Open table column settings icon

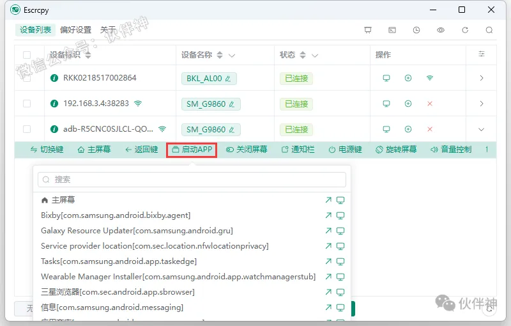tap(482, 54)
